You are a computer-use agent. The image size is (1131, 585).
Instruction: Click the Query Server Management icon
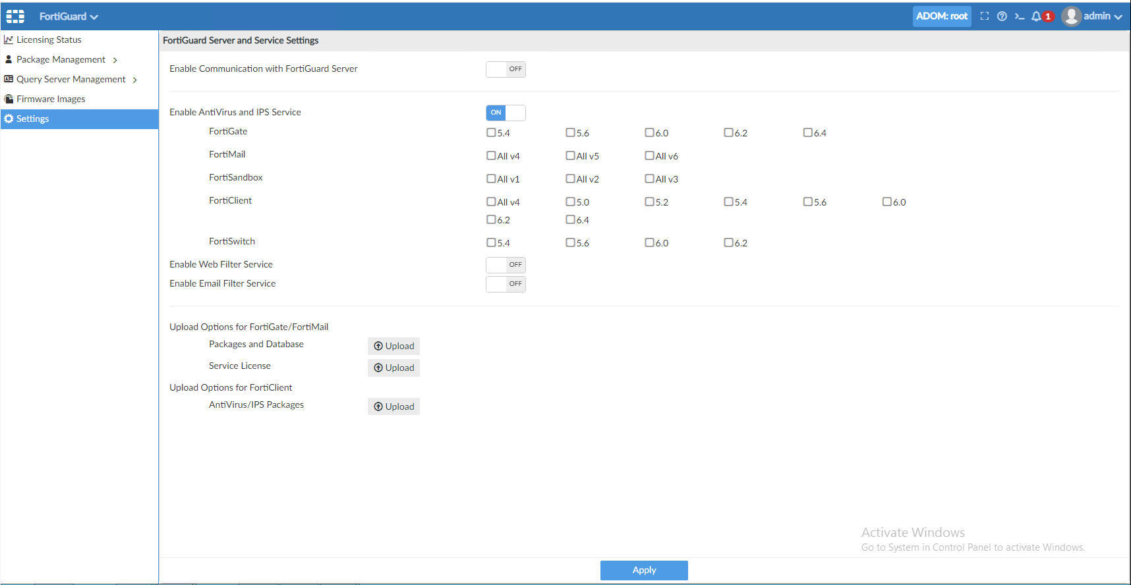(9, 79)
